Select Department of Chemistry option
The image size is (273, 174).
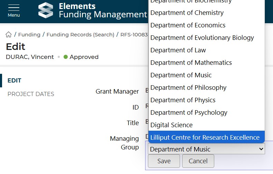click(x=187, y=13)
